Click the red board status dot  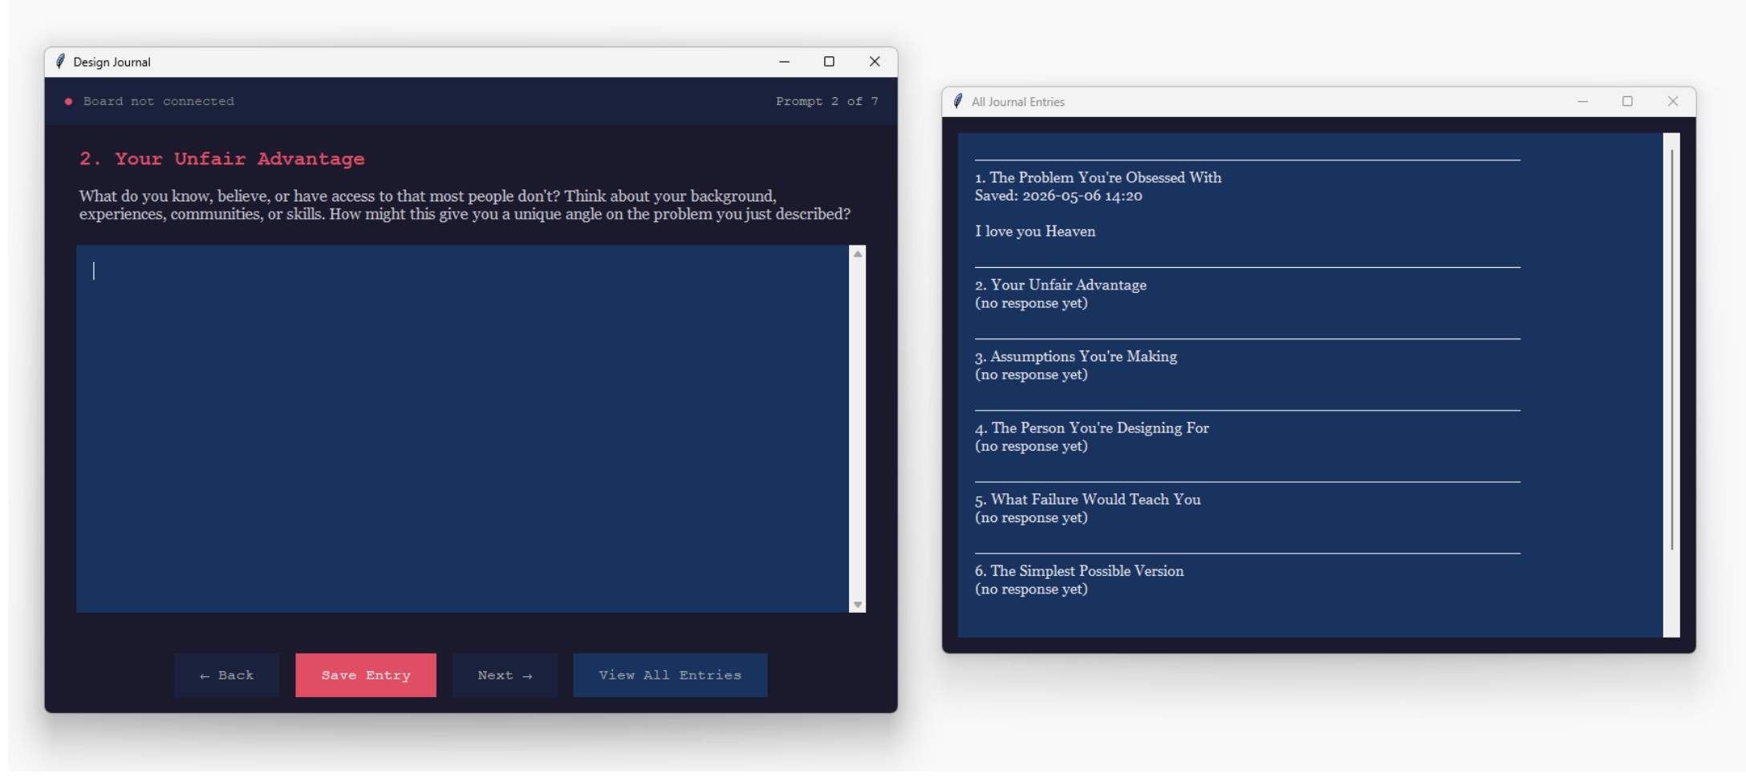tap(68, 102)
